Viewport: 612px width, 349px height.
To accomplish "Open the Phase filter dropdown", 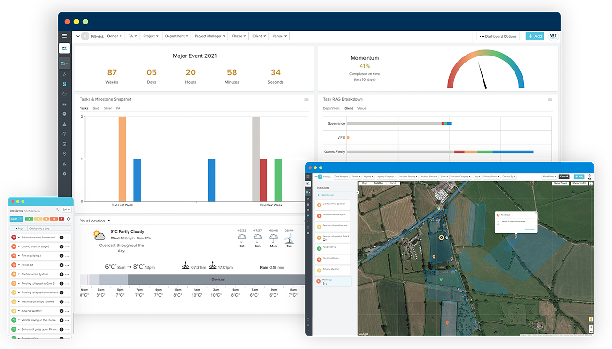I will (x=239, y=36).
